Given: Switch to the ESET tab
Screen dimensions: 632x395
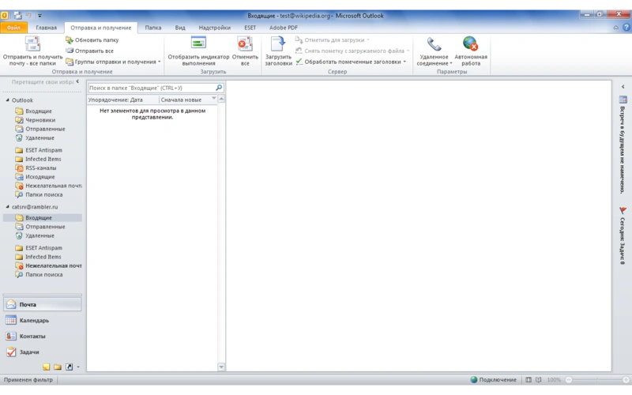Looking at the screenshot, I should [250, 28].
